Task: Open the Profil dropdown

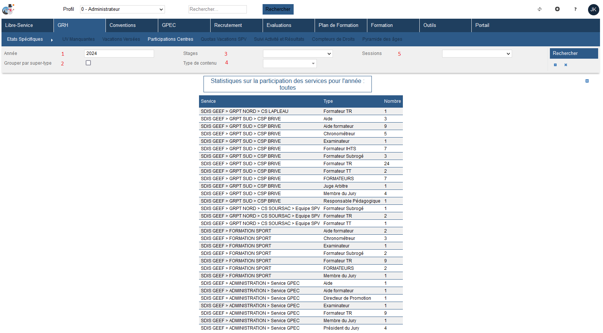Action: (x=122, y=9)
